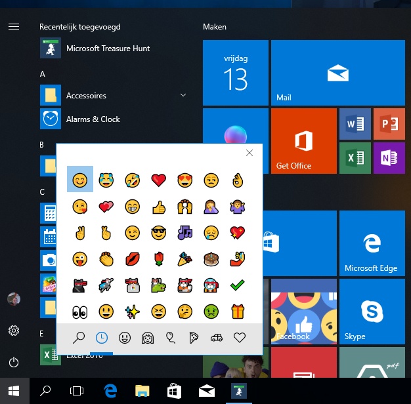
Task: Open the power options button
Action: click(14, 363)
